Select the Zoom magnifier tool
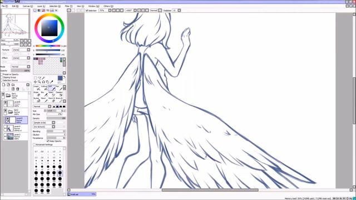 (x=39, y=82)
